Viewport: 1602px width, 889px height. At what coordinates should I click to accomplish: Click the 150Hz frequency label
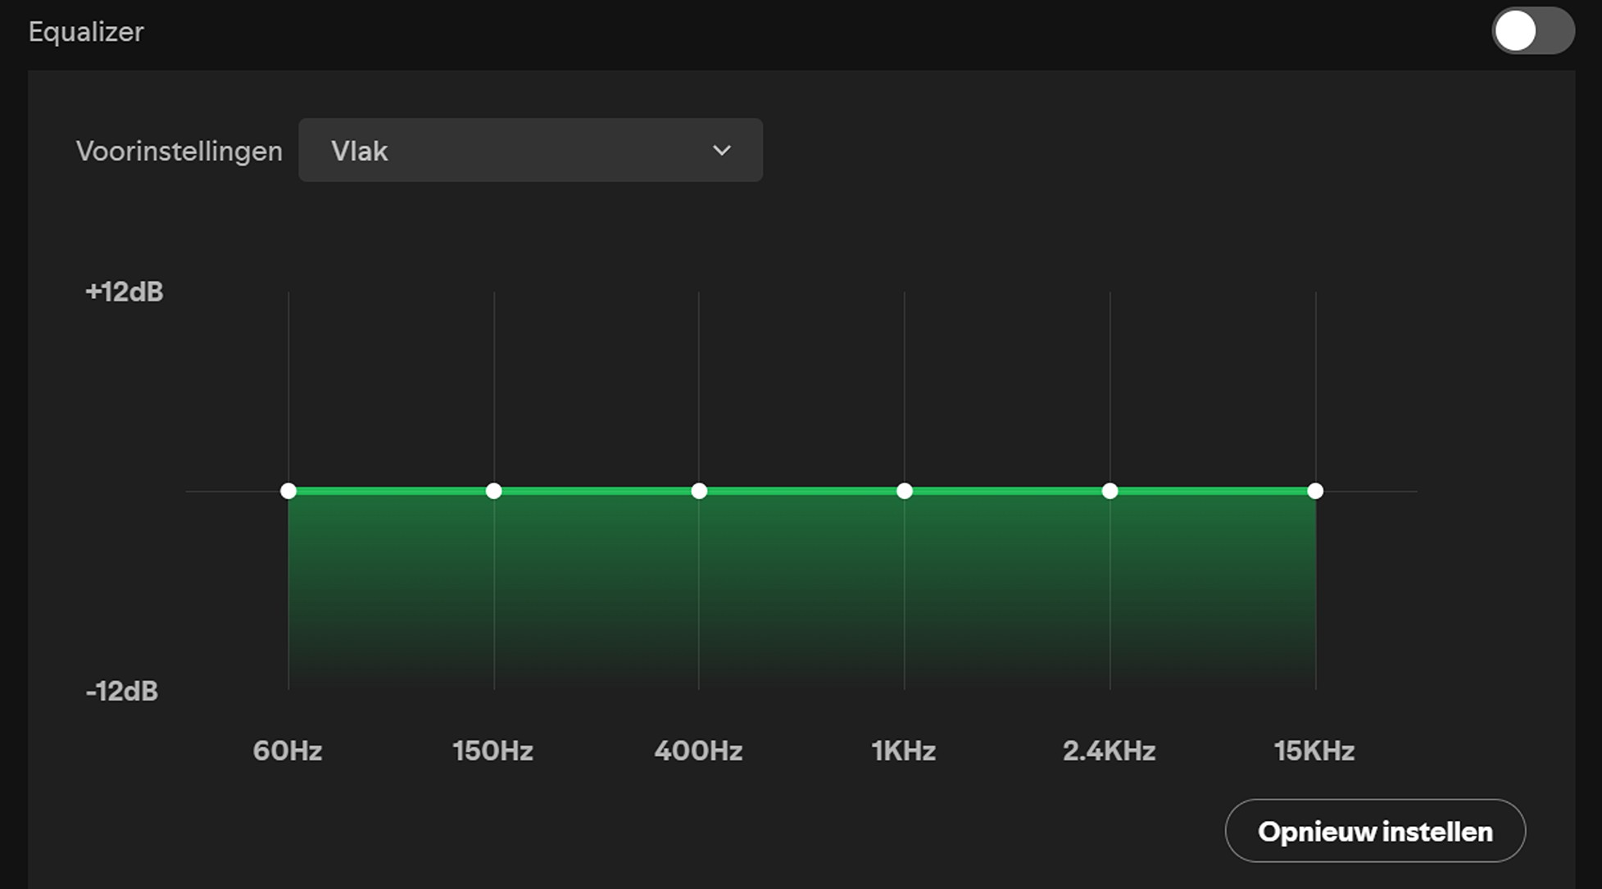[x=492, y=751]
